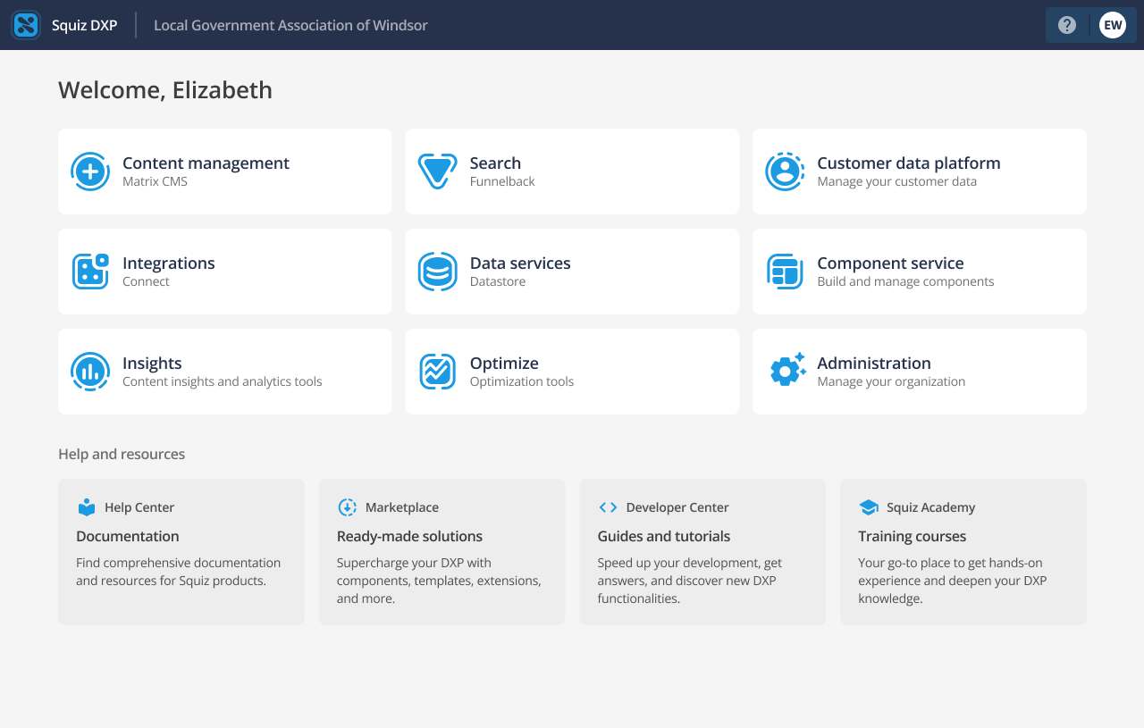Click the Insights chart icon

point(90,372)
